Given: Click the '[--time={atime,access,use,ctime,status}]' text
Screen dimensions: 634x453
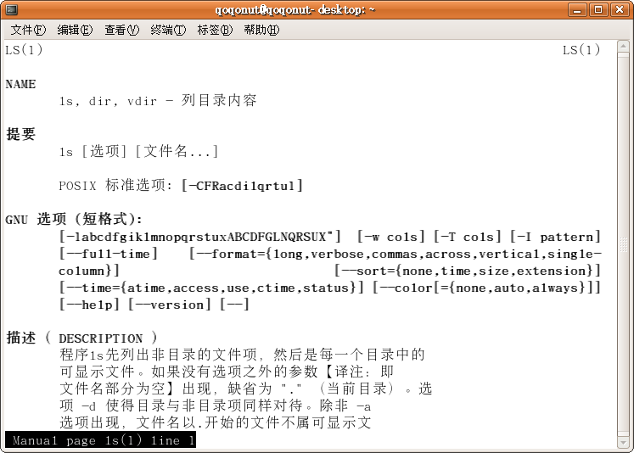Looking at the screenshot, I should (x=211, y=288).
